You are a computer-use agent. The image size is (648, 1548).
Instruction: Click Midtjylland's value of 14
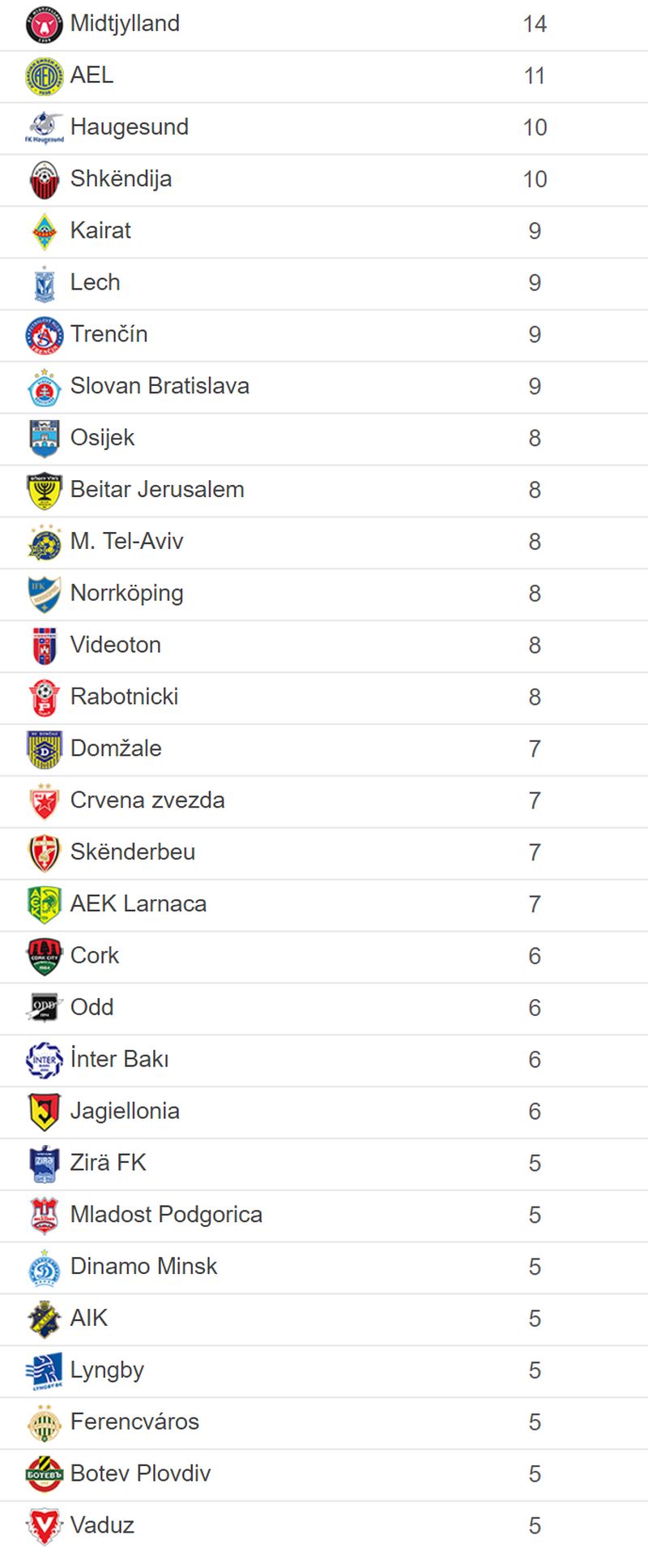(x=535, y=24)
